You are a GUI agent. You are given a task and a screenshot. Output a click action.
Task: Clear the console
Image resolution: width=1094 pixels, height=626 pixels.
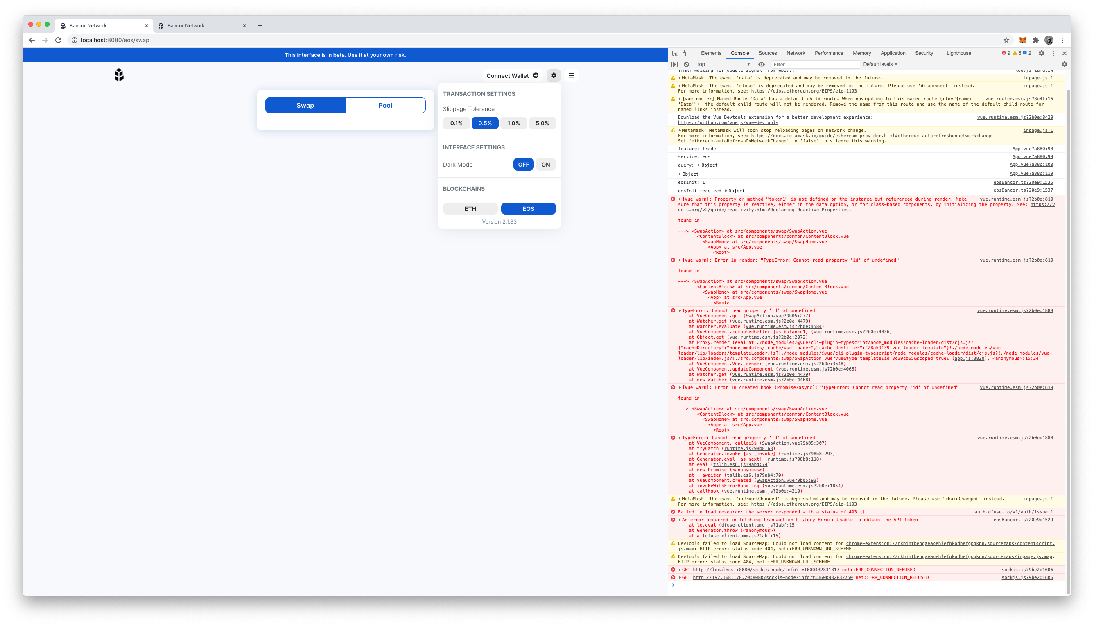click(x=686, y=65)
